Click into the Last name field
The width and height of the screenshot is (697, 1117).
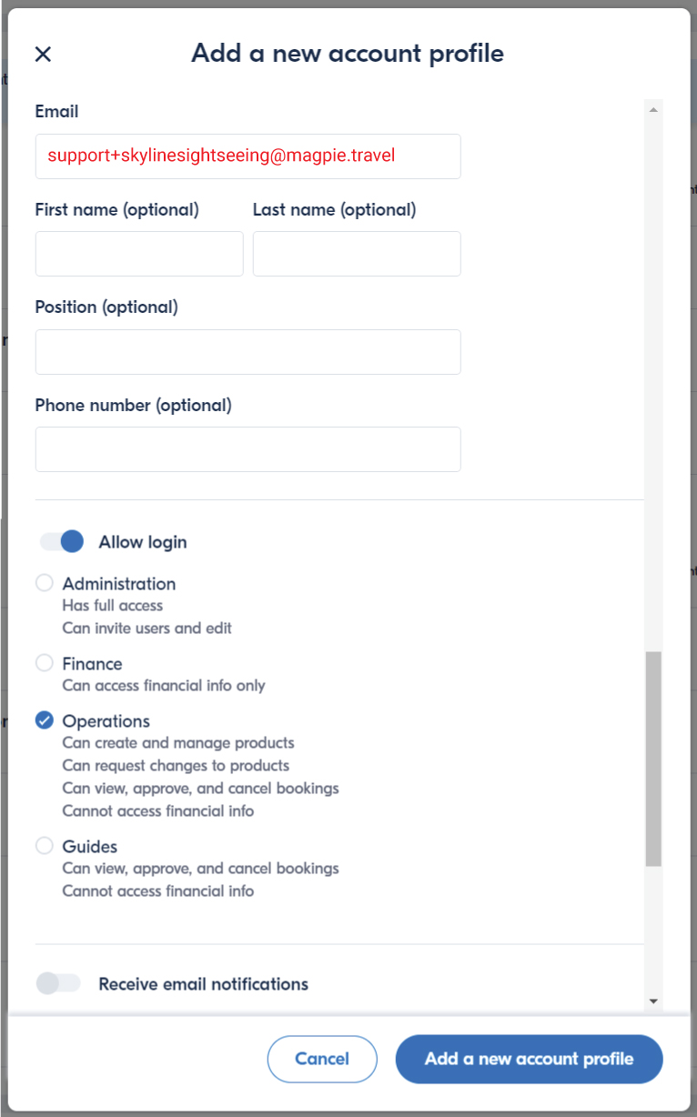tap(357, 254)
